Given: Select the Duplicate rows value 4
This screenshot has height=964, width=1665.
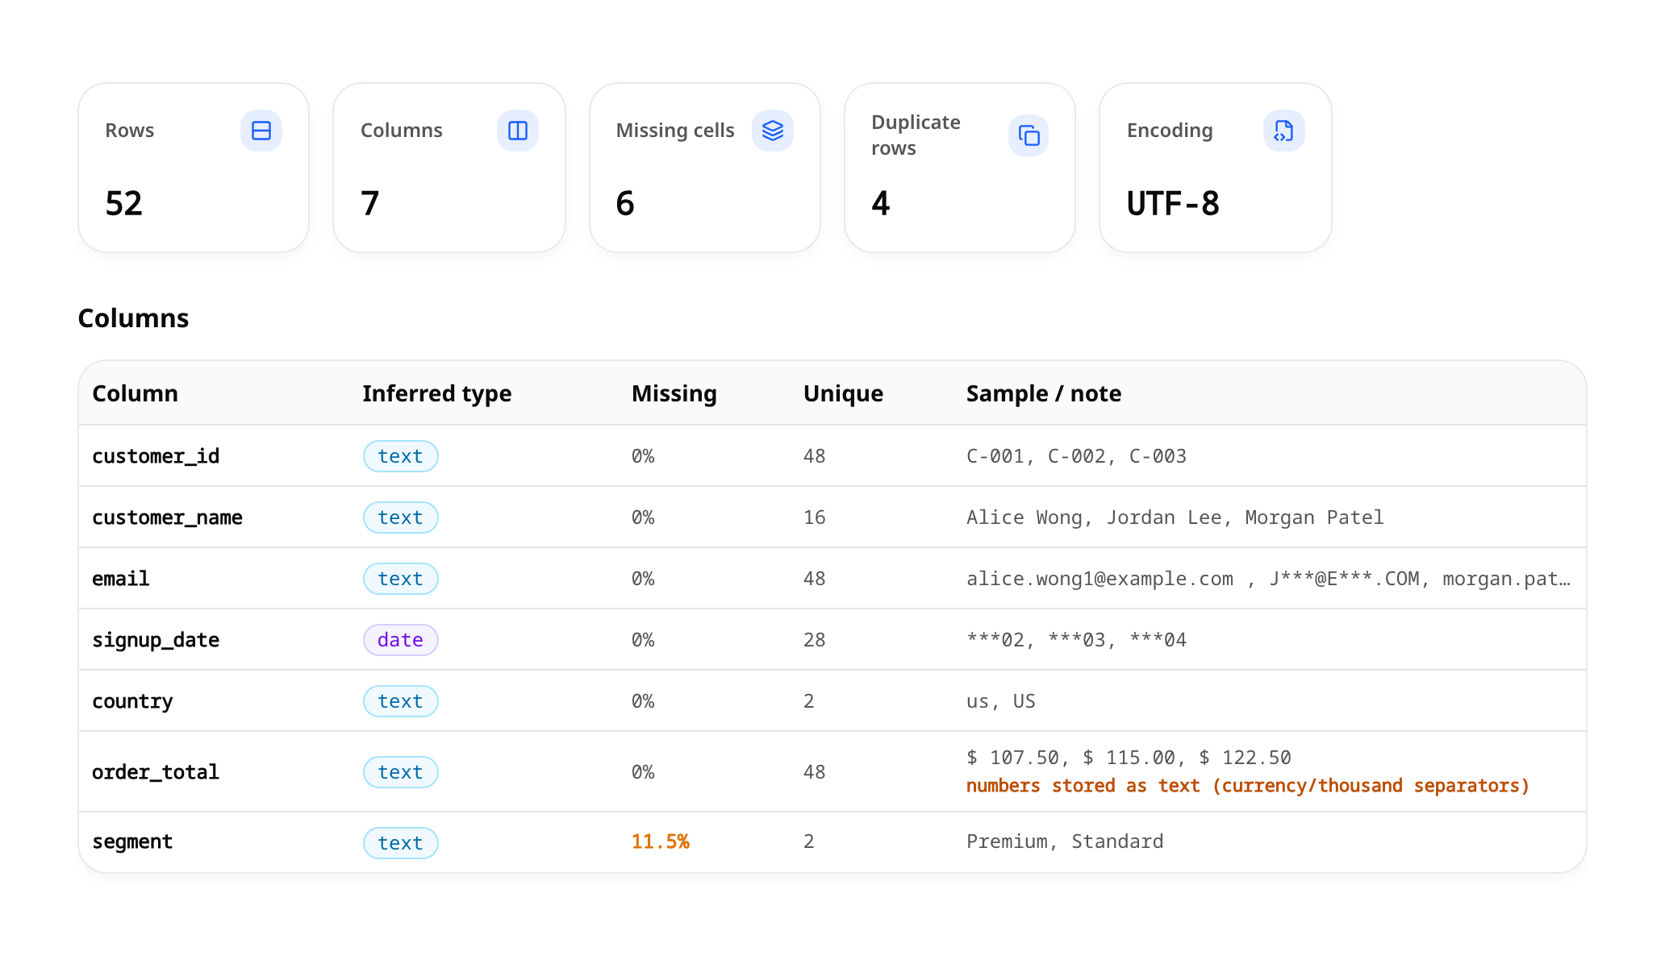Looking at the screenshot, I should tap(880, 203).
